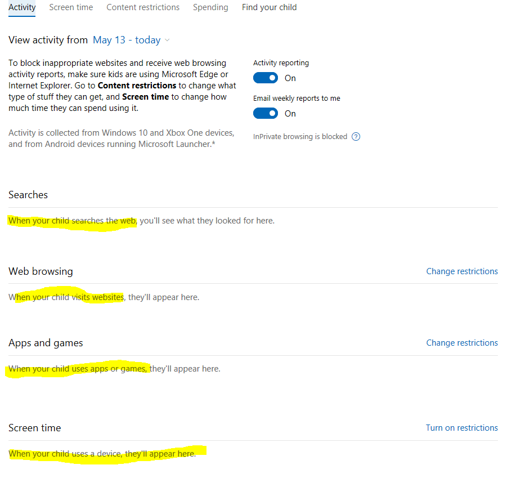Switch to the Screen time tab
This screenshot has width=512, height=496.
pos(71,7)
